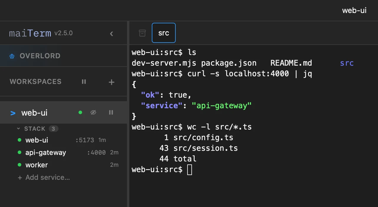Click the v2.5.0 version label
This screenshot has height=207, width=378.
[x=63, y=33]
